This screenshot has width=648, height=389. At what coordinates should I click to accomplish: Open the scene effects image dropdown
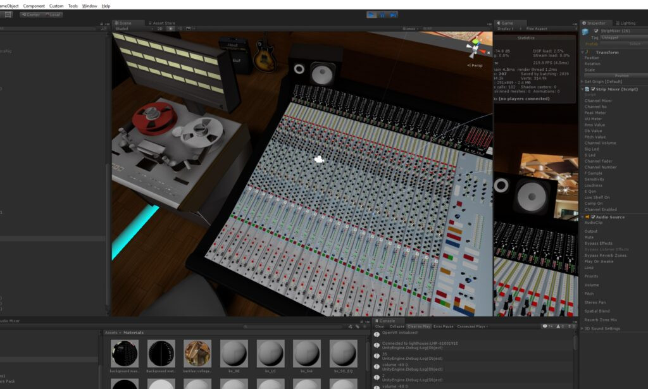[189, 29]
